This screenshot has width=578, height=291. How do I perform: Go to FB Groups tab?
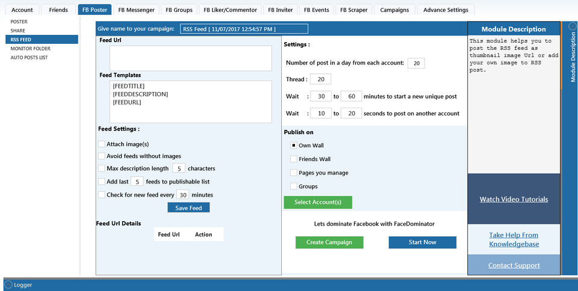click(x=179, y=10)
